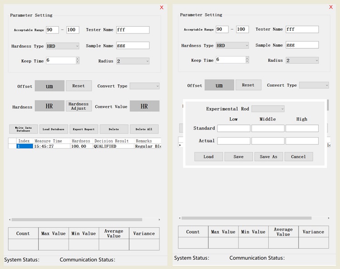Click Standard Low input field
340x269 pixels.
click(234, 128)
